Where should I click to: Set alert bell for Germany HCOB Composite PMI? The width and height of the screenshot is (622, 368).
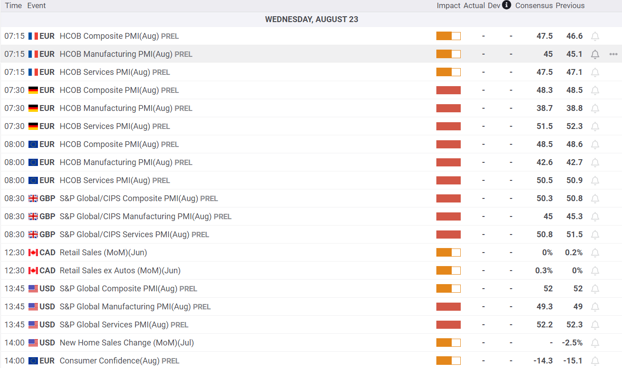coord(595,90)
